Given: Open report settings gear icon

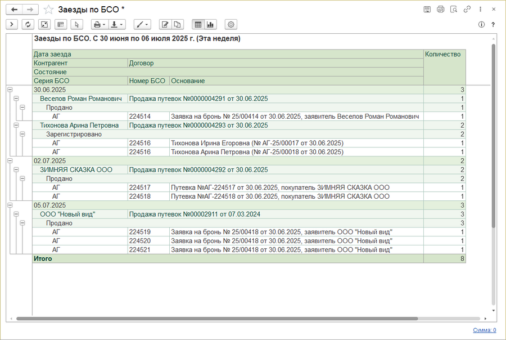Looking at the screenshot, I should pyautogui.click(x=231, y=24).
